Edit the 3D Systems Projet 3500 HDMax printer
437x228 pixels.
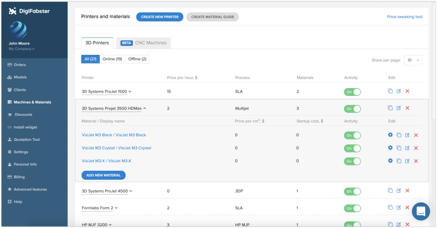coord(399,108)
